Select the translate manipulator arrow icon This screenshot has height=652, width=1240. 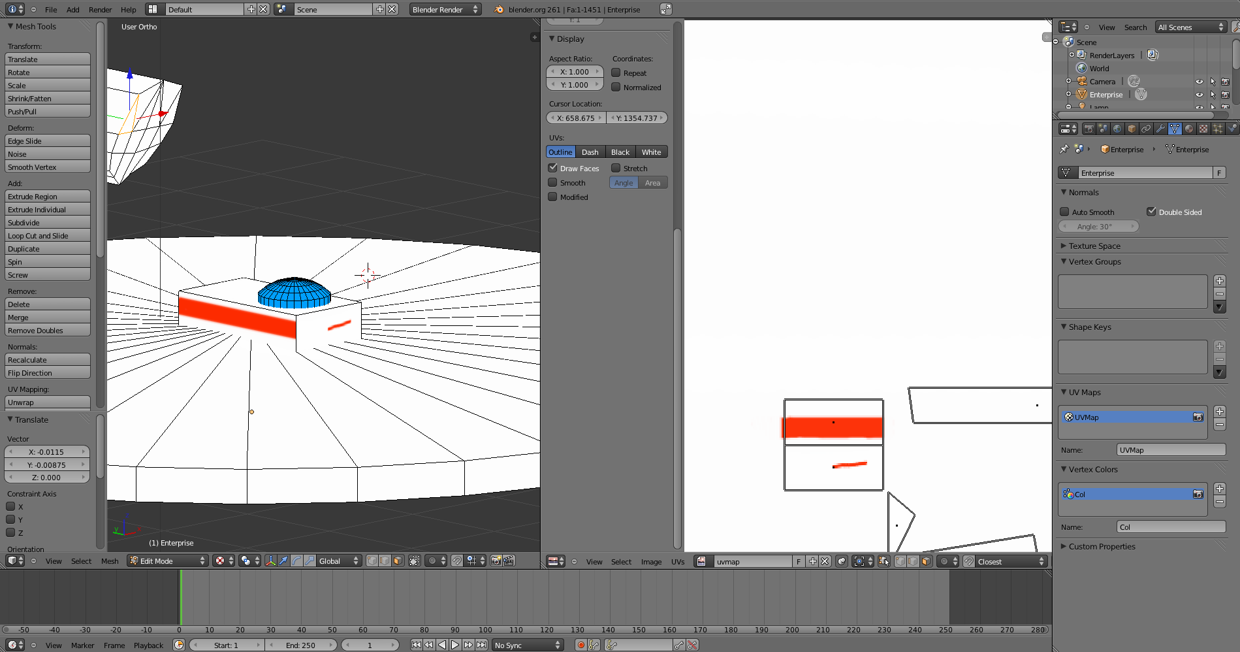283,561
